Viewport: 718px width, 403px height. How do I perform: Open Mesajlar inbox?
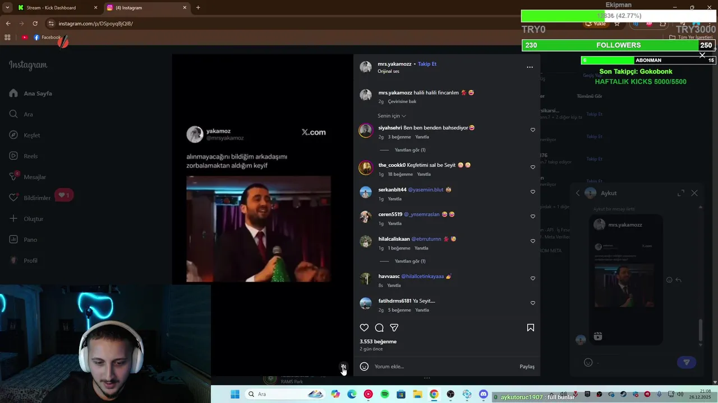(x=27, y=177)
